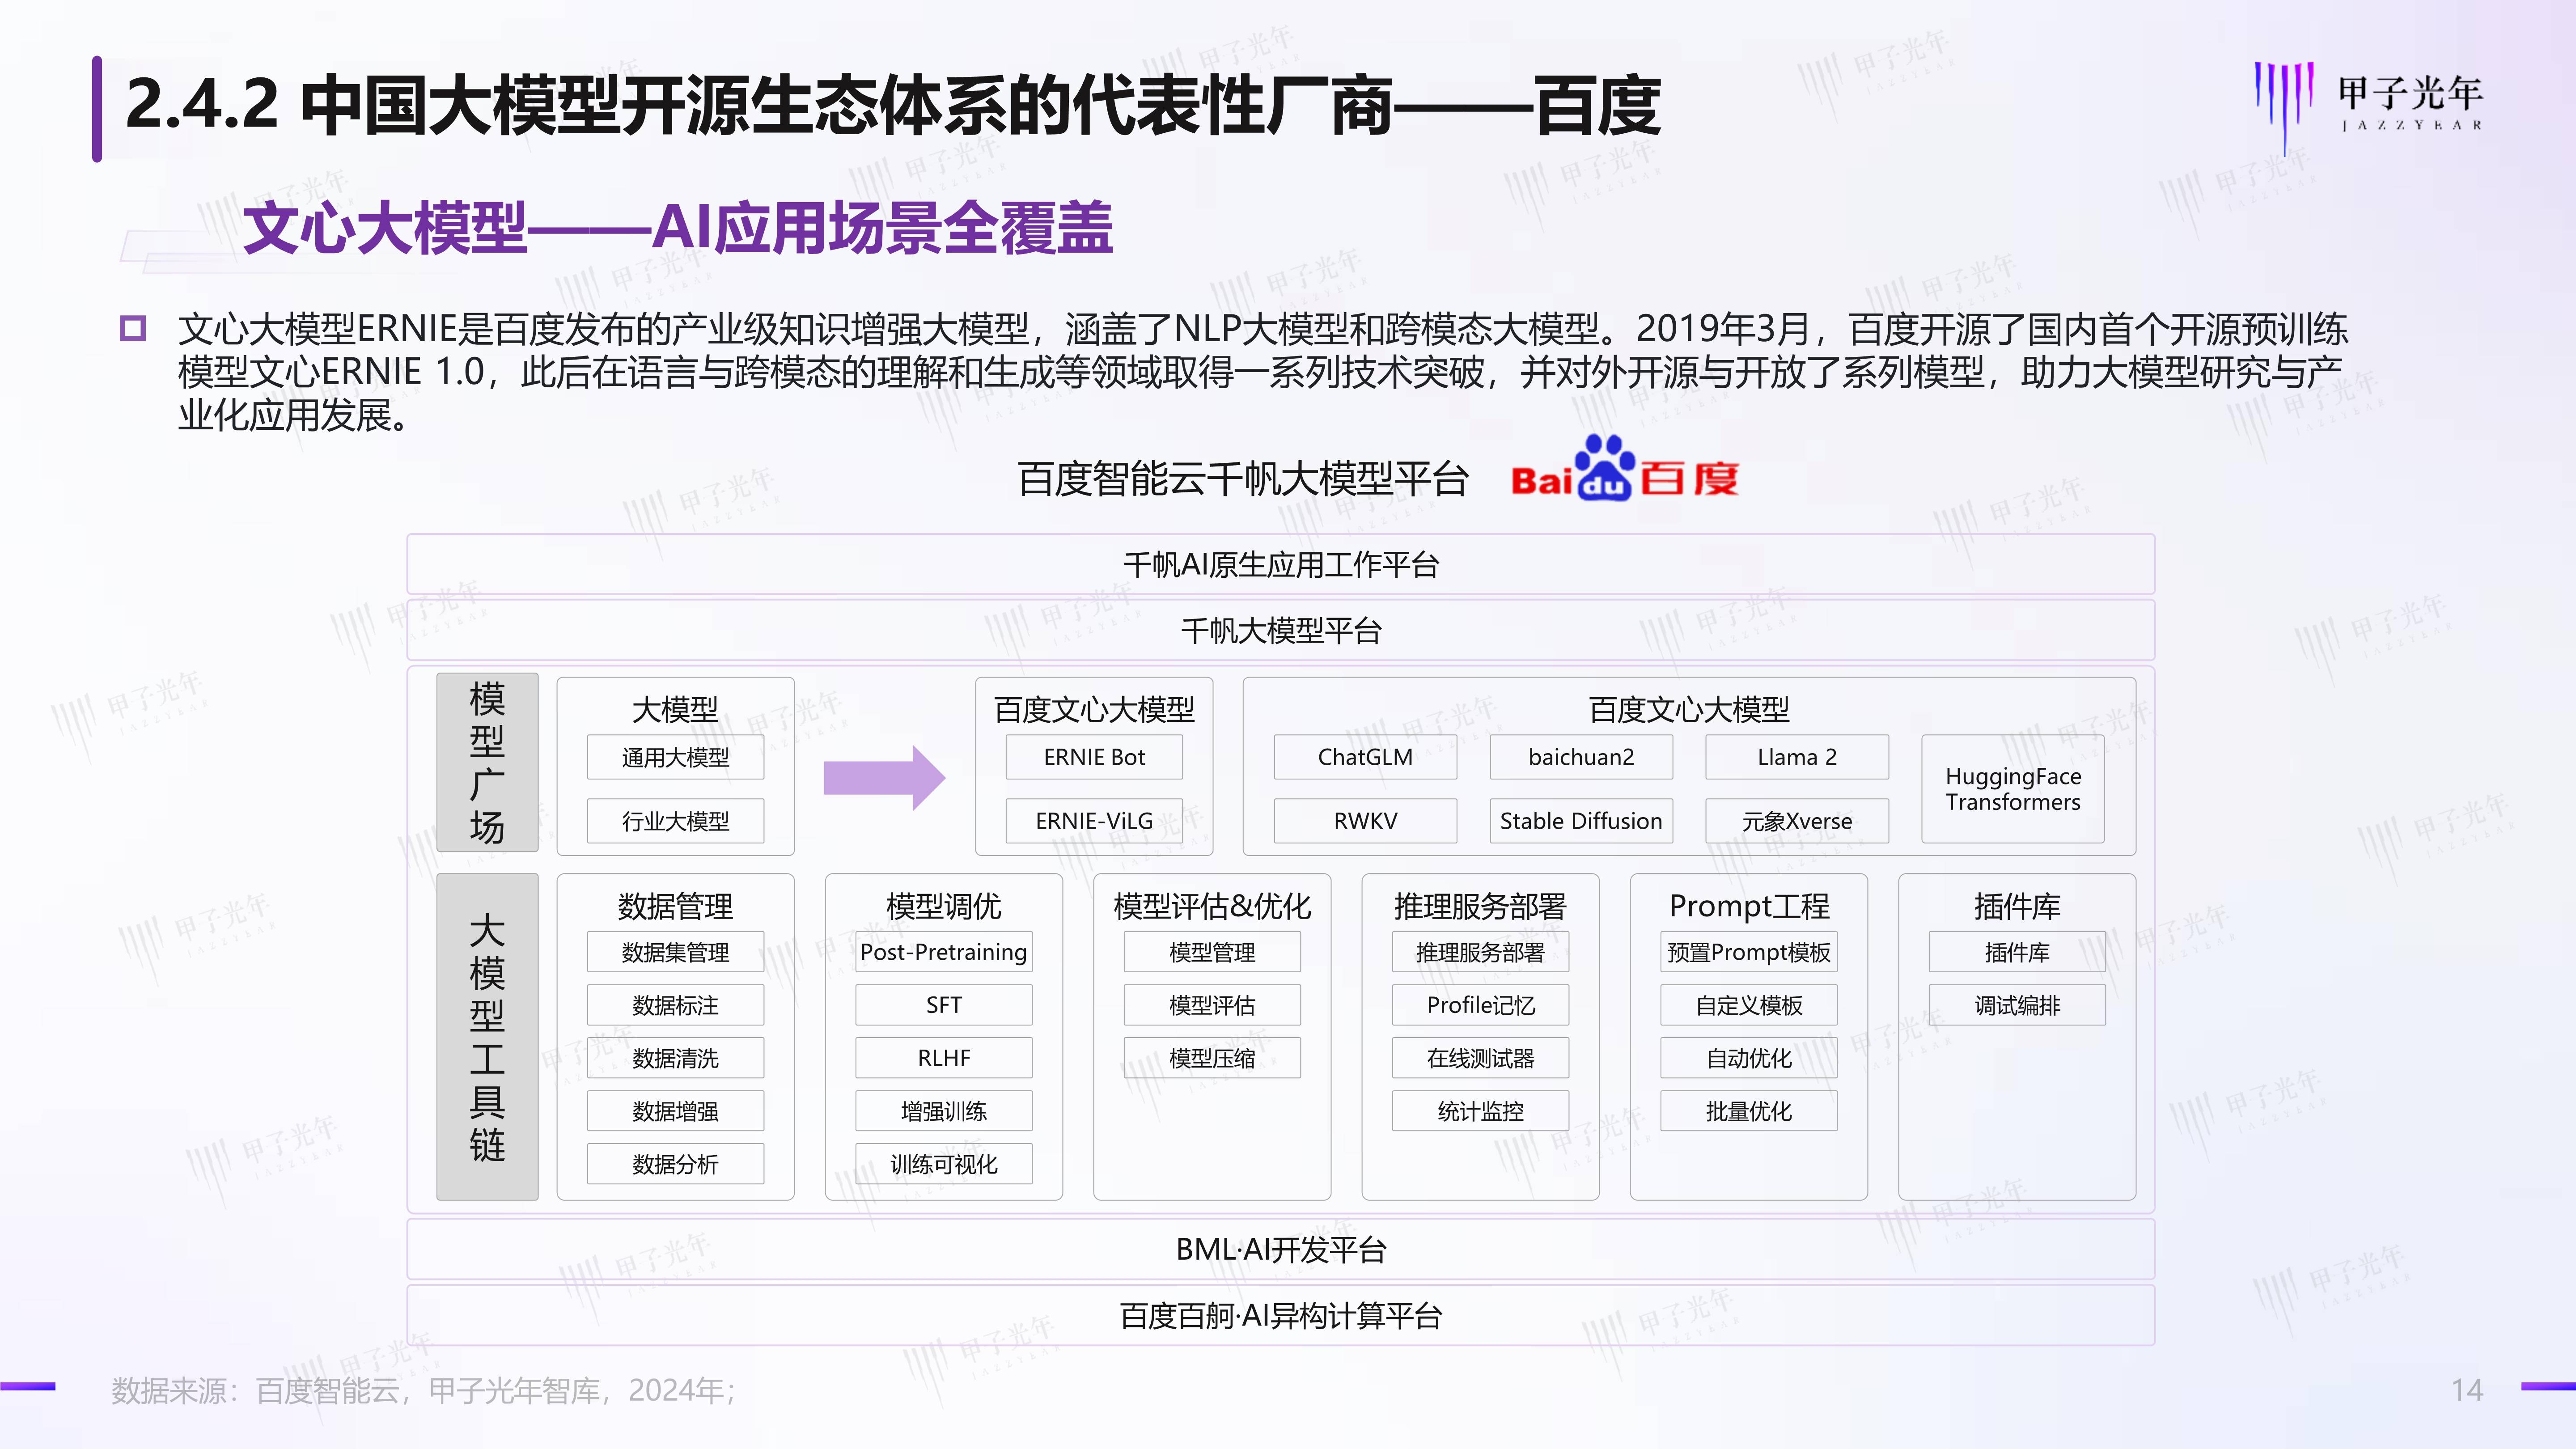
Task: Select the baichuan2 model option
Action: click(x=1580, y=757)
